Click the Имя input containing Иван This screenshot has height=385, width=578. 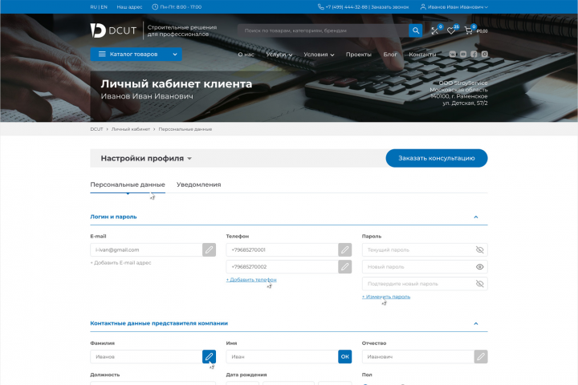[282, 357]
